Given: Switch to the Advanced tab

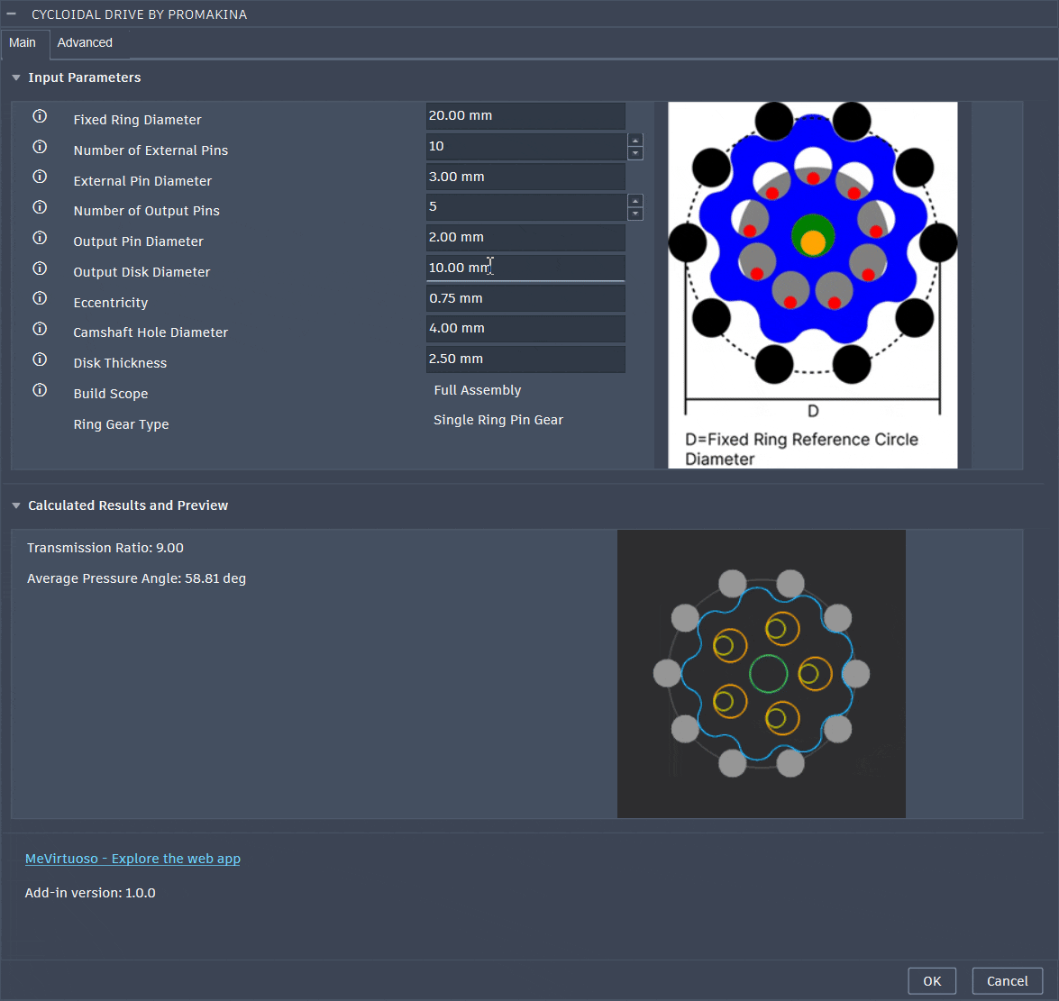Looking at the screenshot, I should click(x=84, y=42).
